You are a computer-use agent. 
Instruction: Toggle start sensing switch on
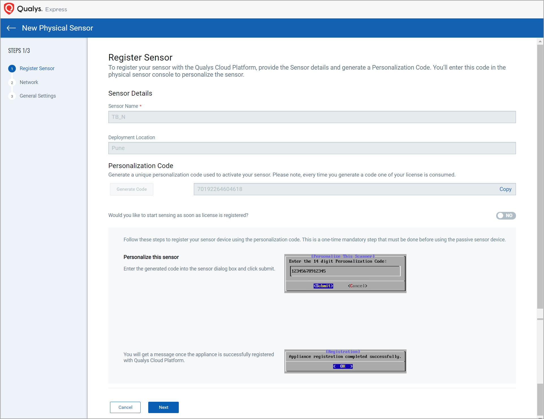[x=506, y=216]
